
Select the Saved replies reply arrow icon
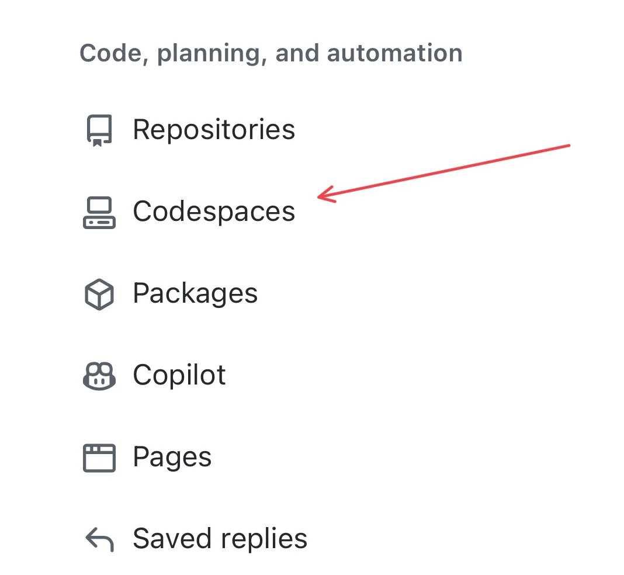[x=98, y=539]
